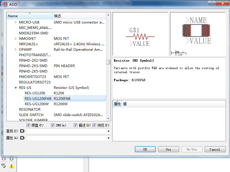
Task: Toggle the Preview (P) checkbox
Action: (x=94, y=125)
